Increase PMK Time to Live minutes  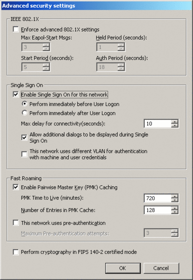click(175, 196)
